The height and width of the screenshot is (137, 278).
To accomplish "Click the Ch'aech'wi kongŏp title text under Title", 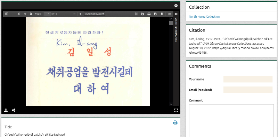I will (35, 135).
